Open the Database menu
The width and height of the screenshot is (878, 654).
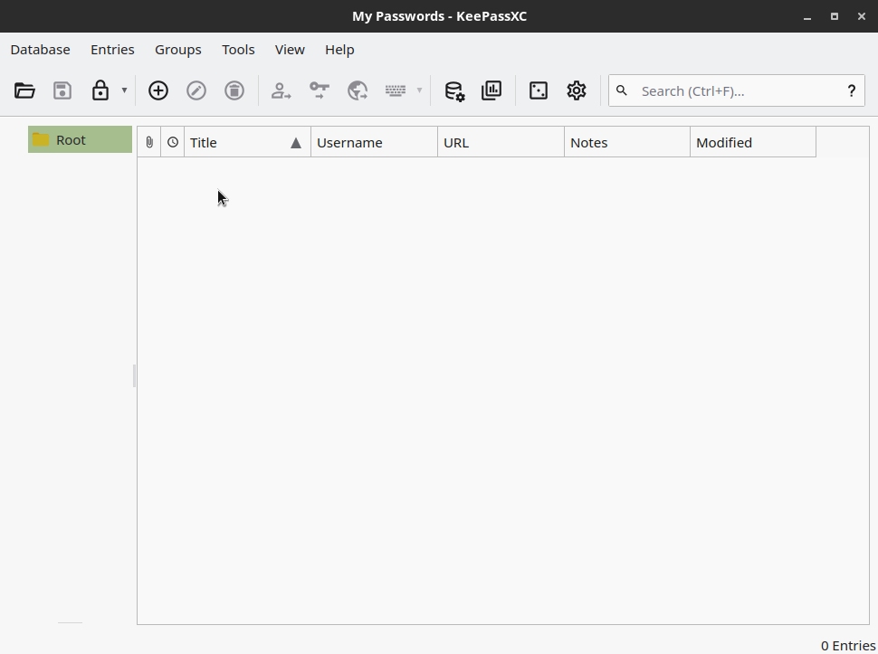(x=41, y=50)
